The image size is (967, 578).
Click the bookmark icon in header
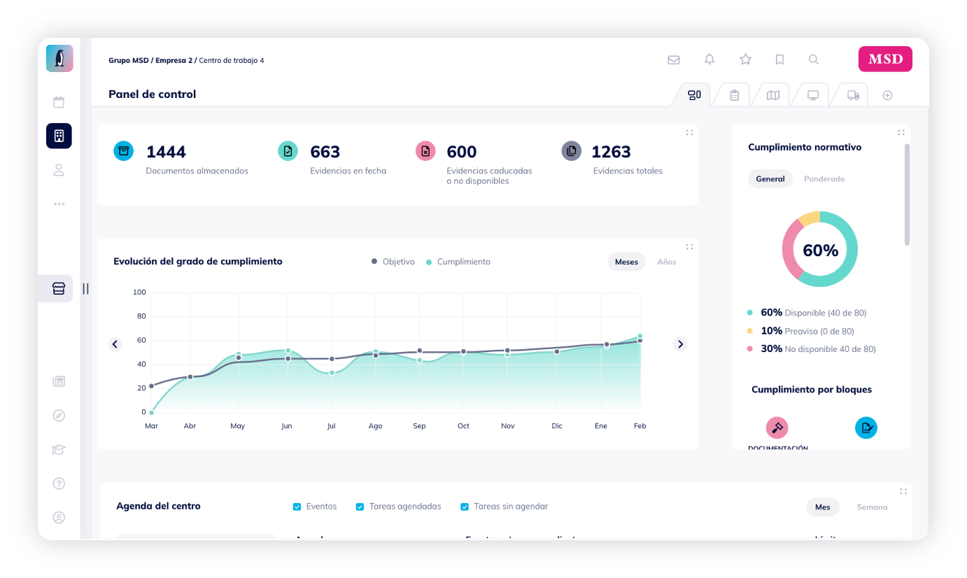(x=779, y=59)
